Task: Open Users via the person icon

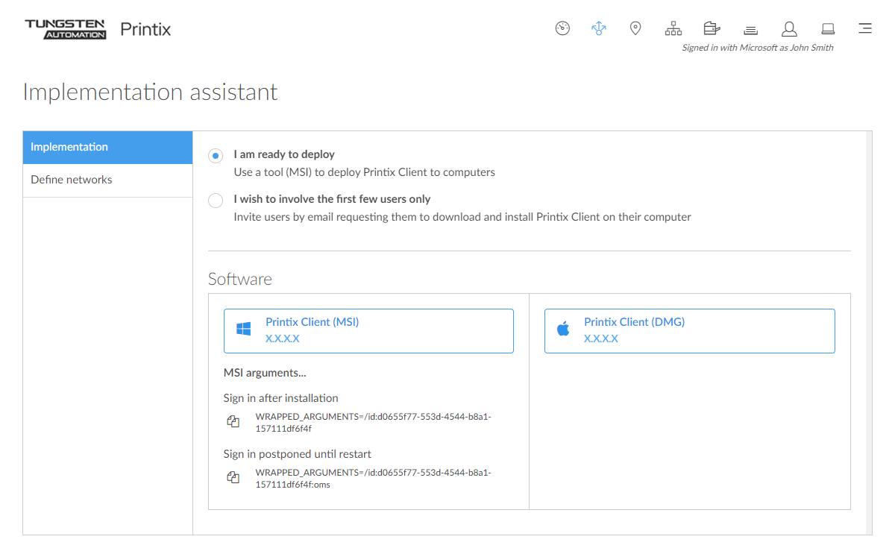Action: tap(788, 28)
